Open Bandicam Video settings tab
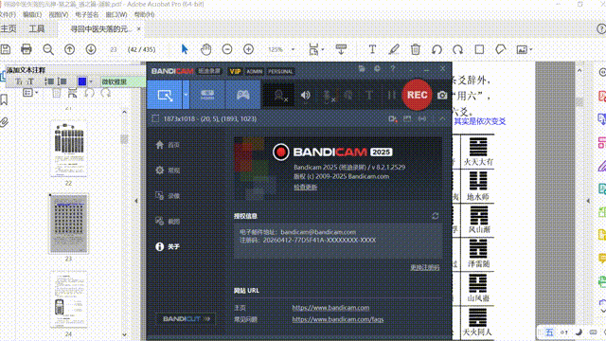Viewport: 606px width, 341px height. (x=169, y=196)
